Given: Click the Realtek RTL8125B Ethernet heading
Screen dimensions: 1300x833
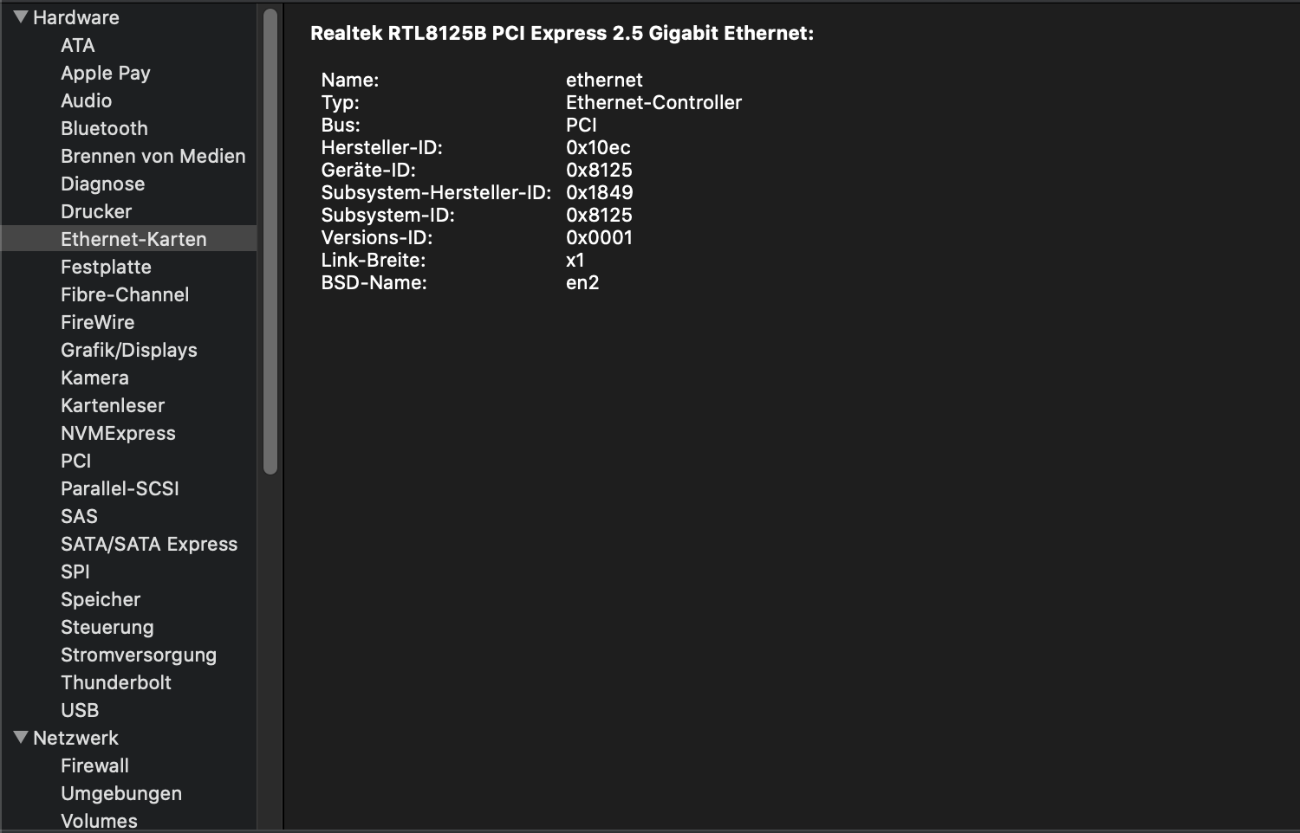Looking at the screenshot, I should point(562,33).
